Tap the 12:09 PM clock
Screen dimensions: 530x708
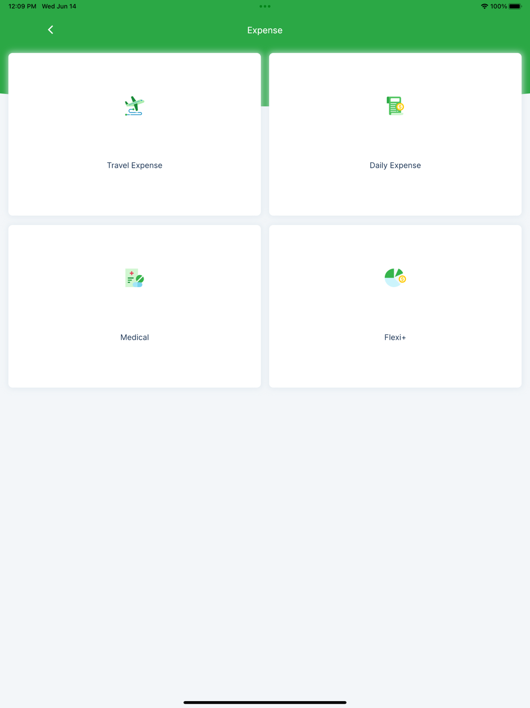click(22, 6)
